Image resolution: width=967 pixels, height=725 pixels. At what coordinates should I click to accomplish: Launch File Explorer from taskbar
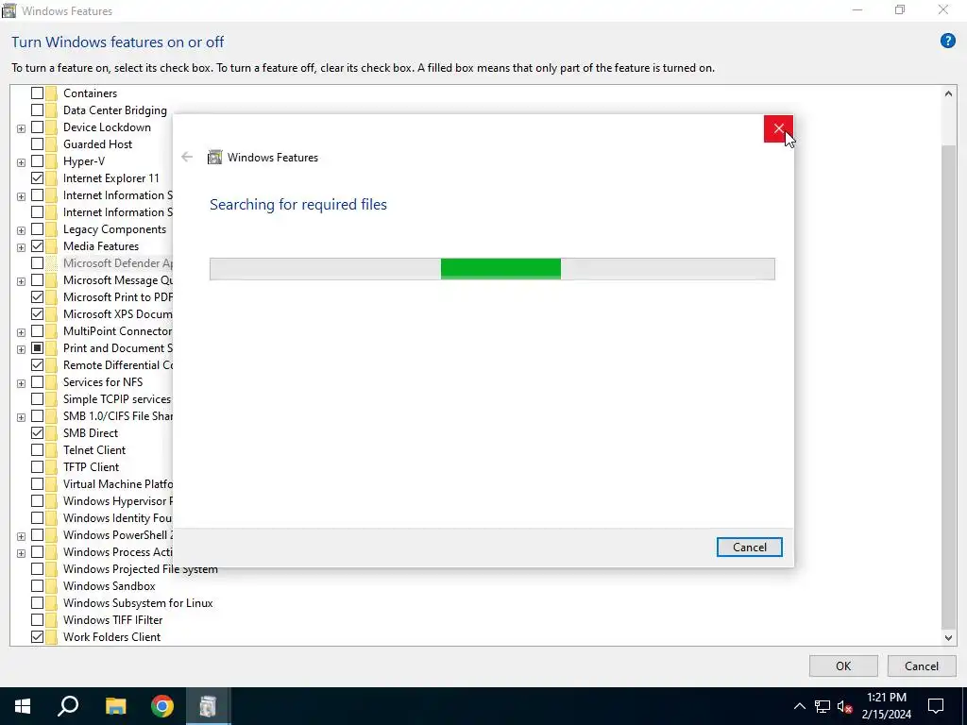[115, 706]
